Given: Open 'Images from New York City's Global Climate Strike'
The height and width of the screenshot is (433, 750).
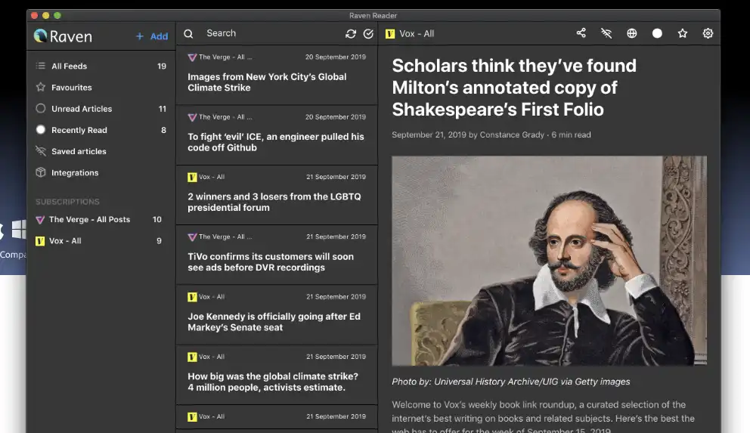Looking at the screenshot, I should coord(277,75).
